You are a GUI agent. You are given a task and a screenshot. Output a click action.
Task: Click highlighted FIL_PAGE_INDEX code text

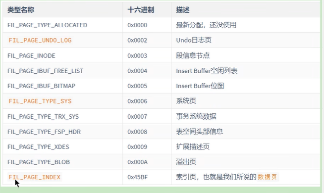point(35,177)
